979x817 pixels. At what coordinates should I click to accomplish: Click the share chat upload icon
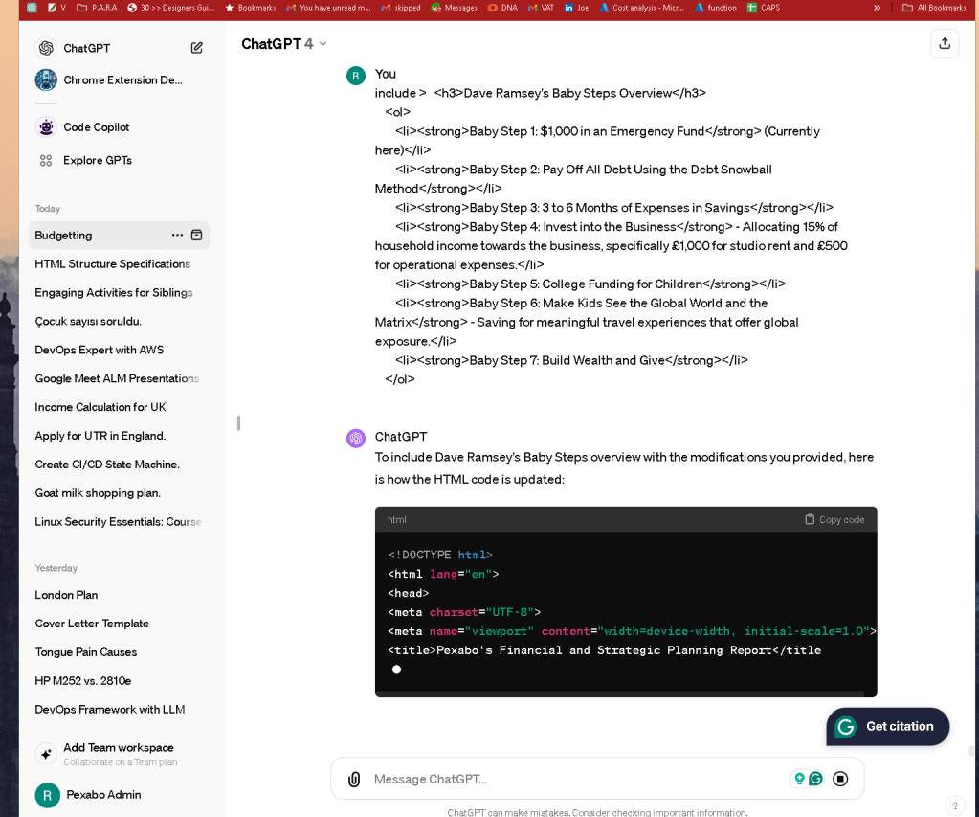[x=944, y=43]
